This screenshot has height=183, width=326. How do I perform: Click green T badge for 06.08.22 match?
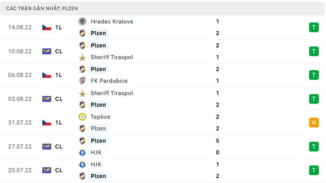pyautogui.click(x=314, y=75)
